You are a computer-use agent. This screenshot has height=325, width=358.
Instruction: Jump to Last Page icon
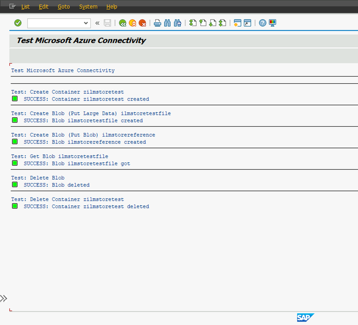point(223,23)
